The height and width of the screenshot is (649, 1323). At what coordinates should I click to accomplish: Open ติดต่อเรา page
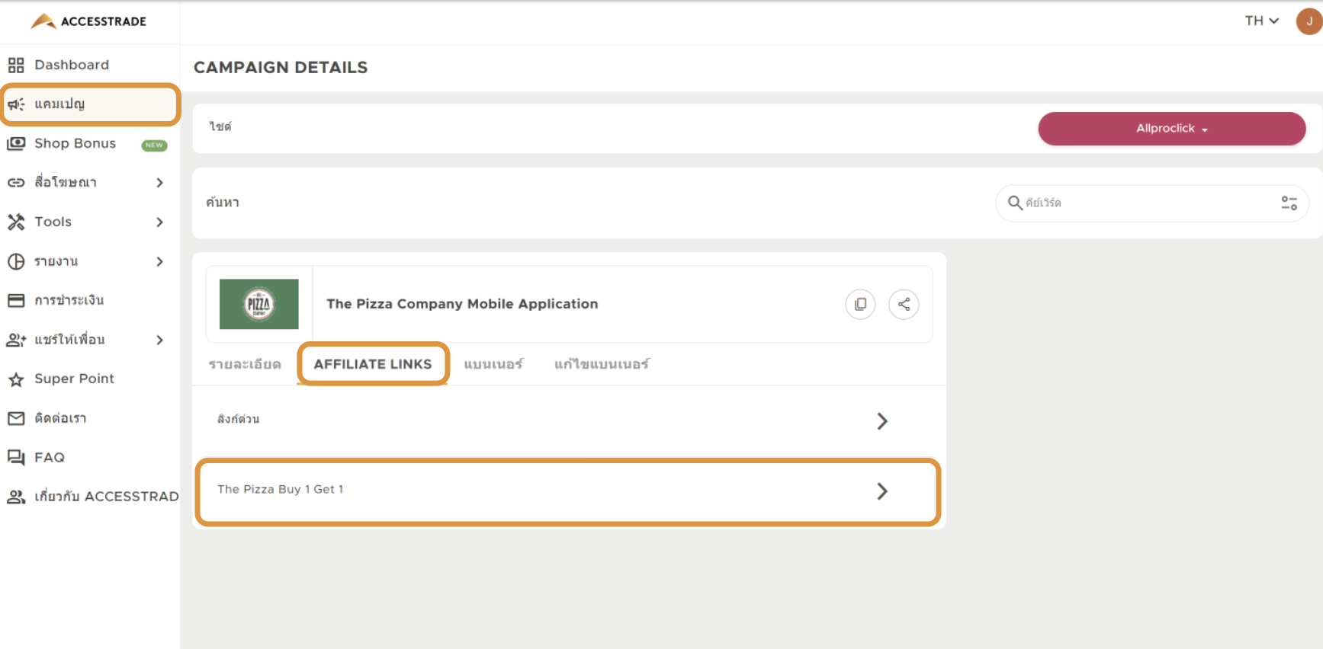click(60, 418)
